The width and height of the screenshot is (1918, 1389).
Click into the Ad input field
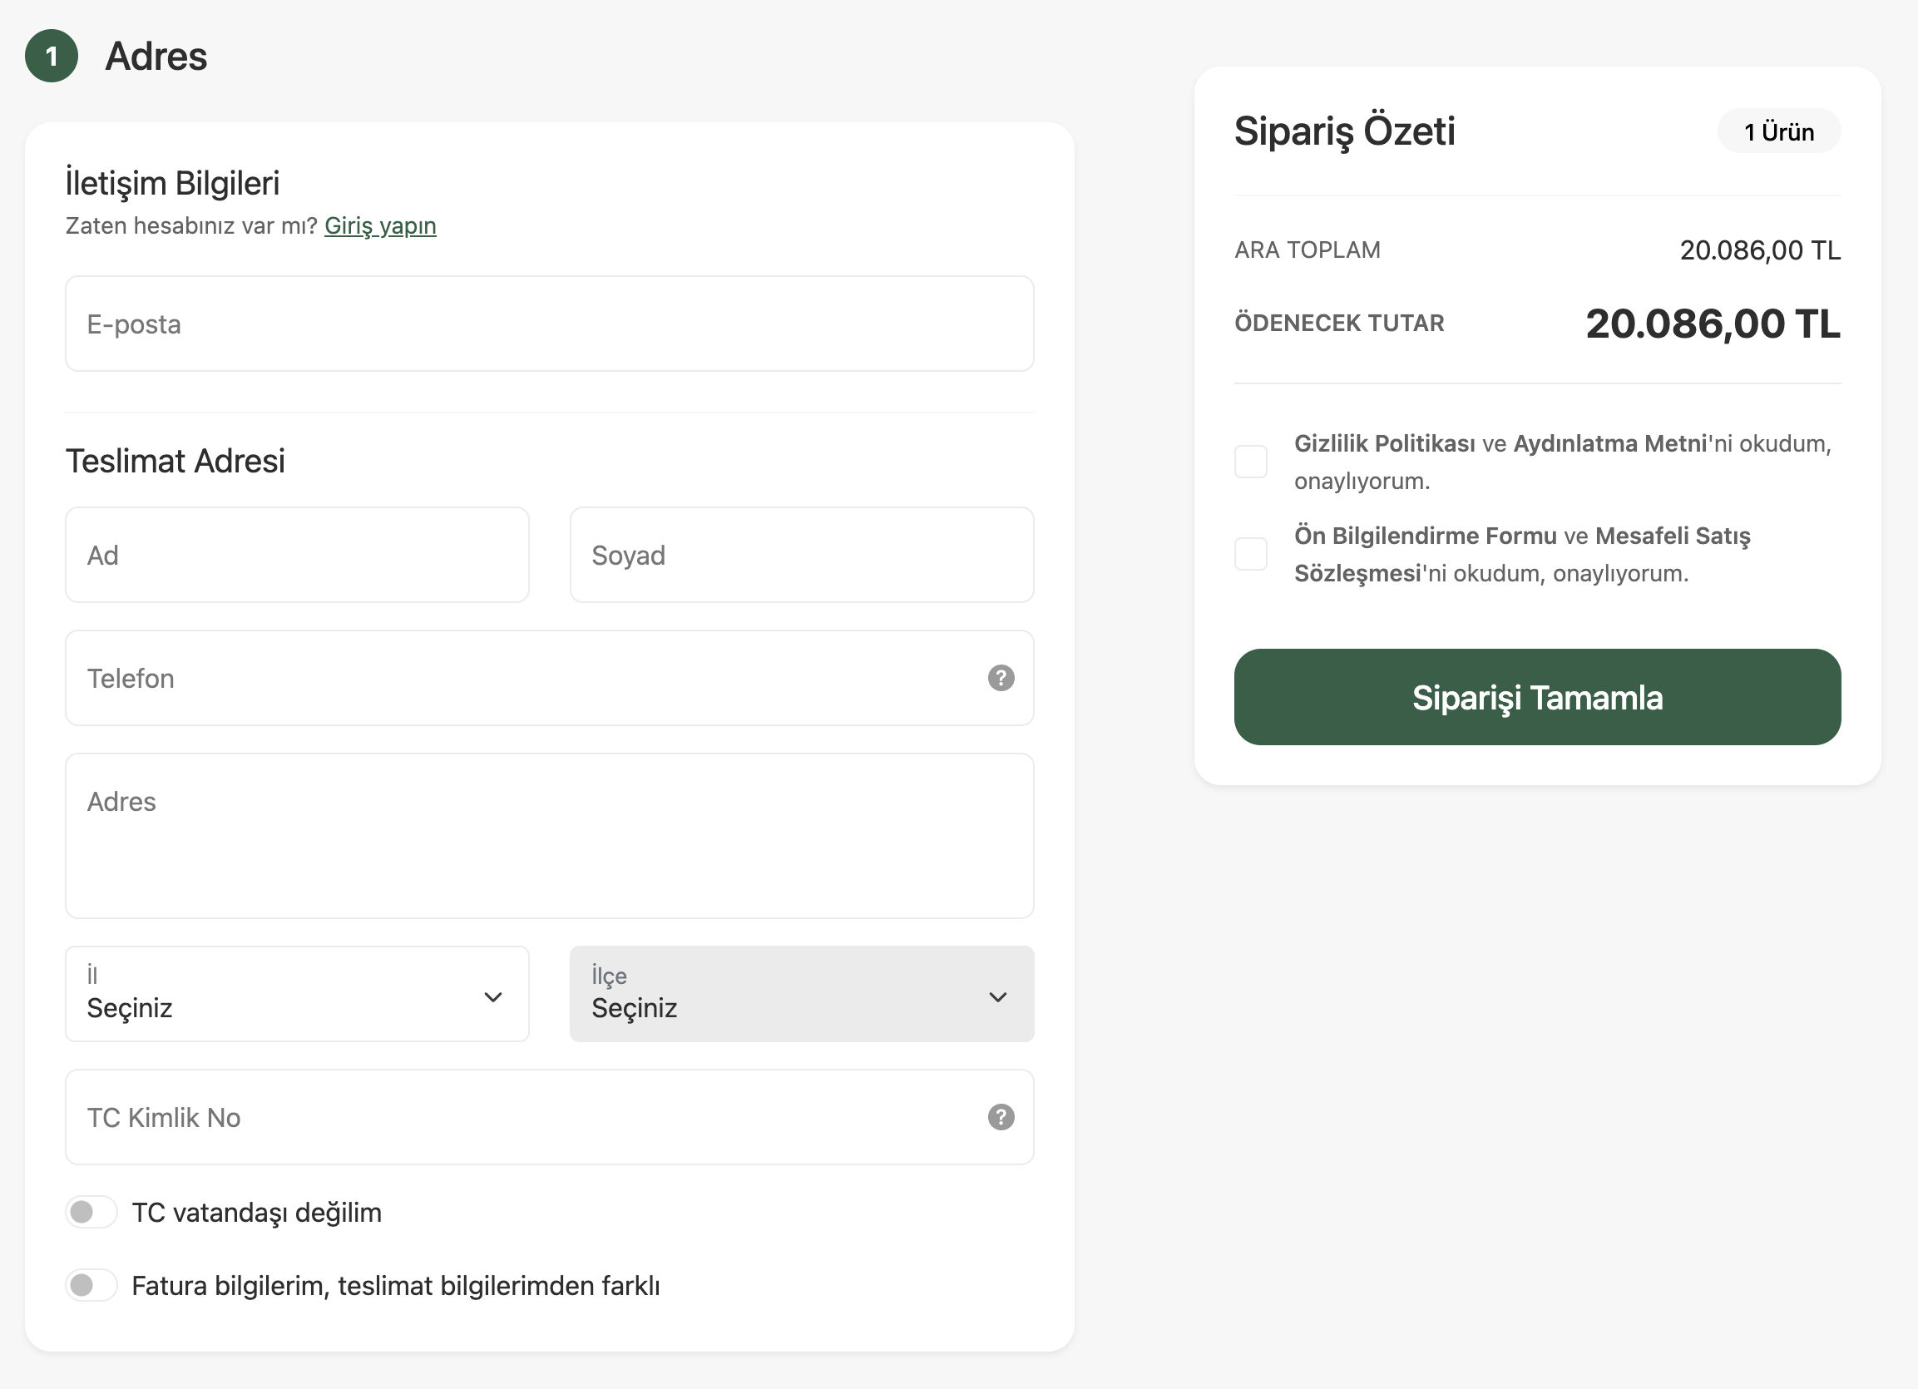coord(297,555)
